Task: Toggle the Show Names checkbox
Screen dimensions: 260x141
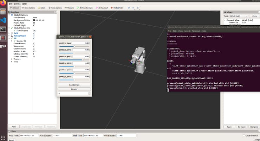Action: [x=33, y=44]
